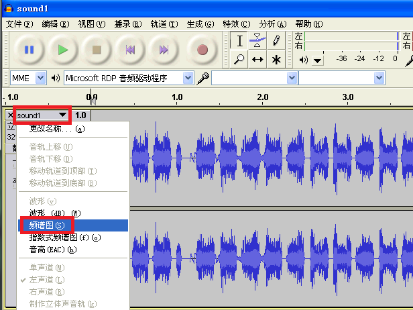The height and width of the screenshot is (310, 413).
Task: Skip to start of the track
Action: 130,50
